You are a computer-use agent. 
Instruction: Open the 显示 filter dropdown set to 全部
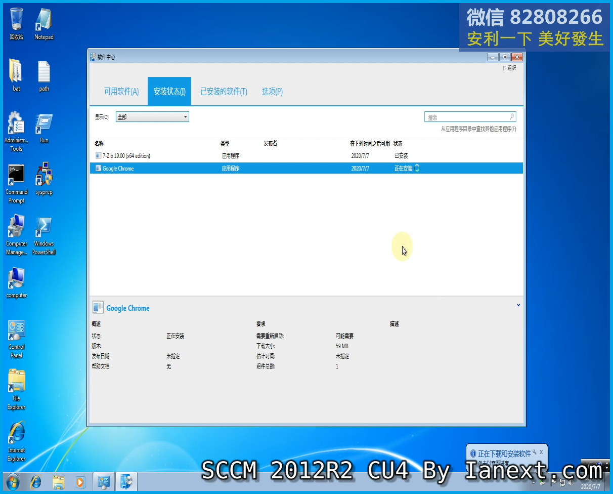click(152, 117)
